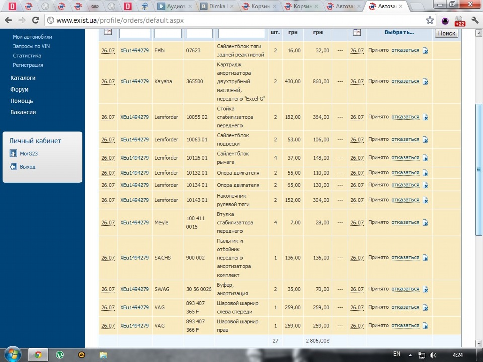Click 26.07 date link in SACHS row
483x362 pixels.
tap(108, 258)
